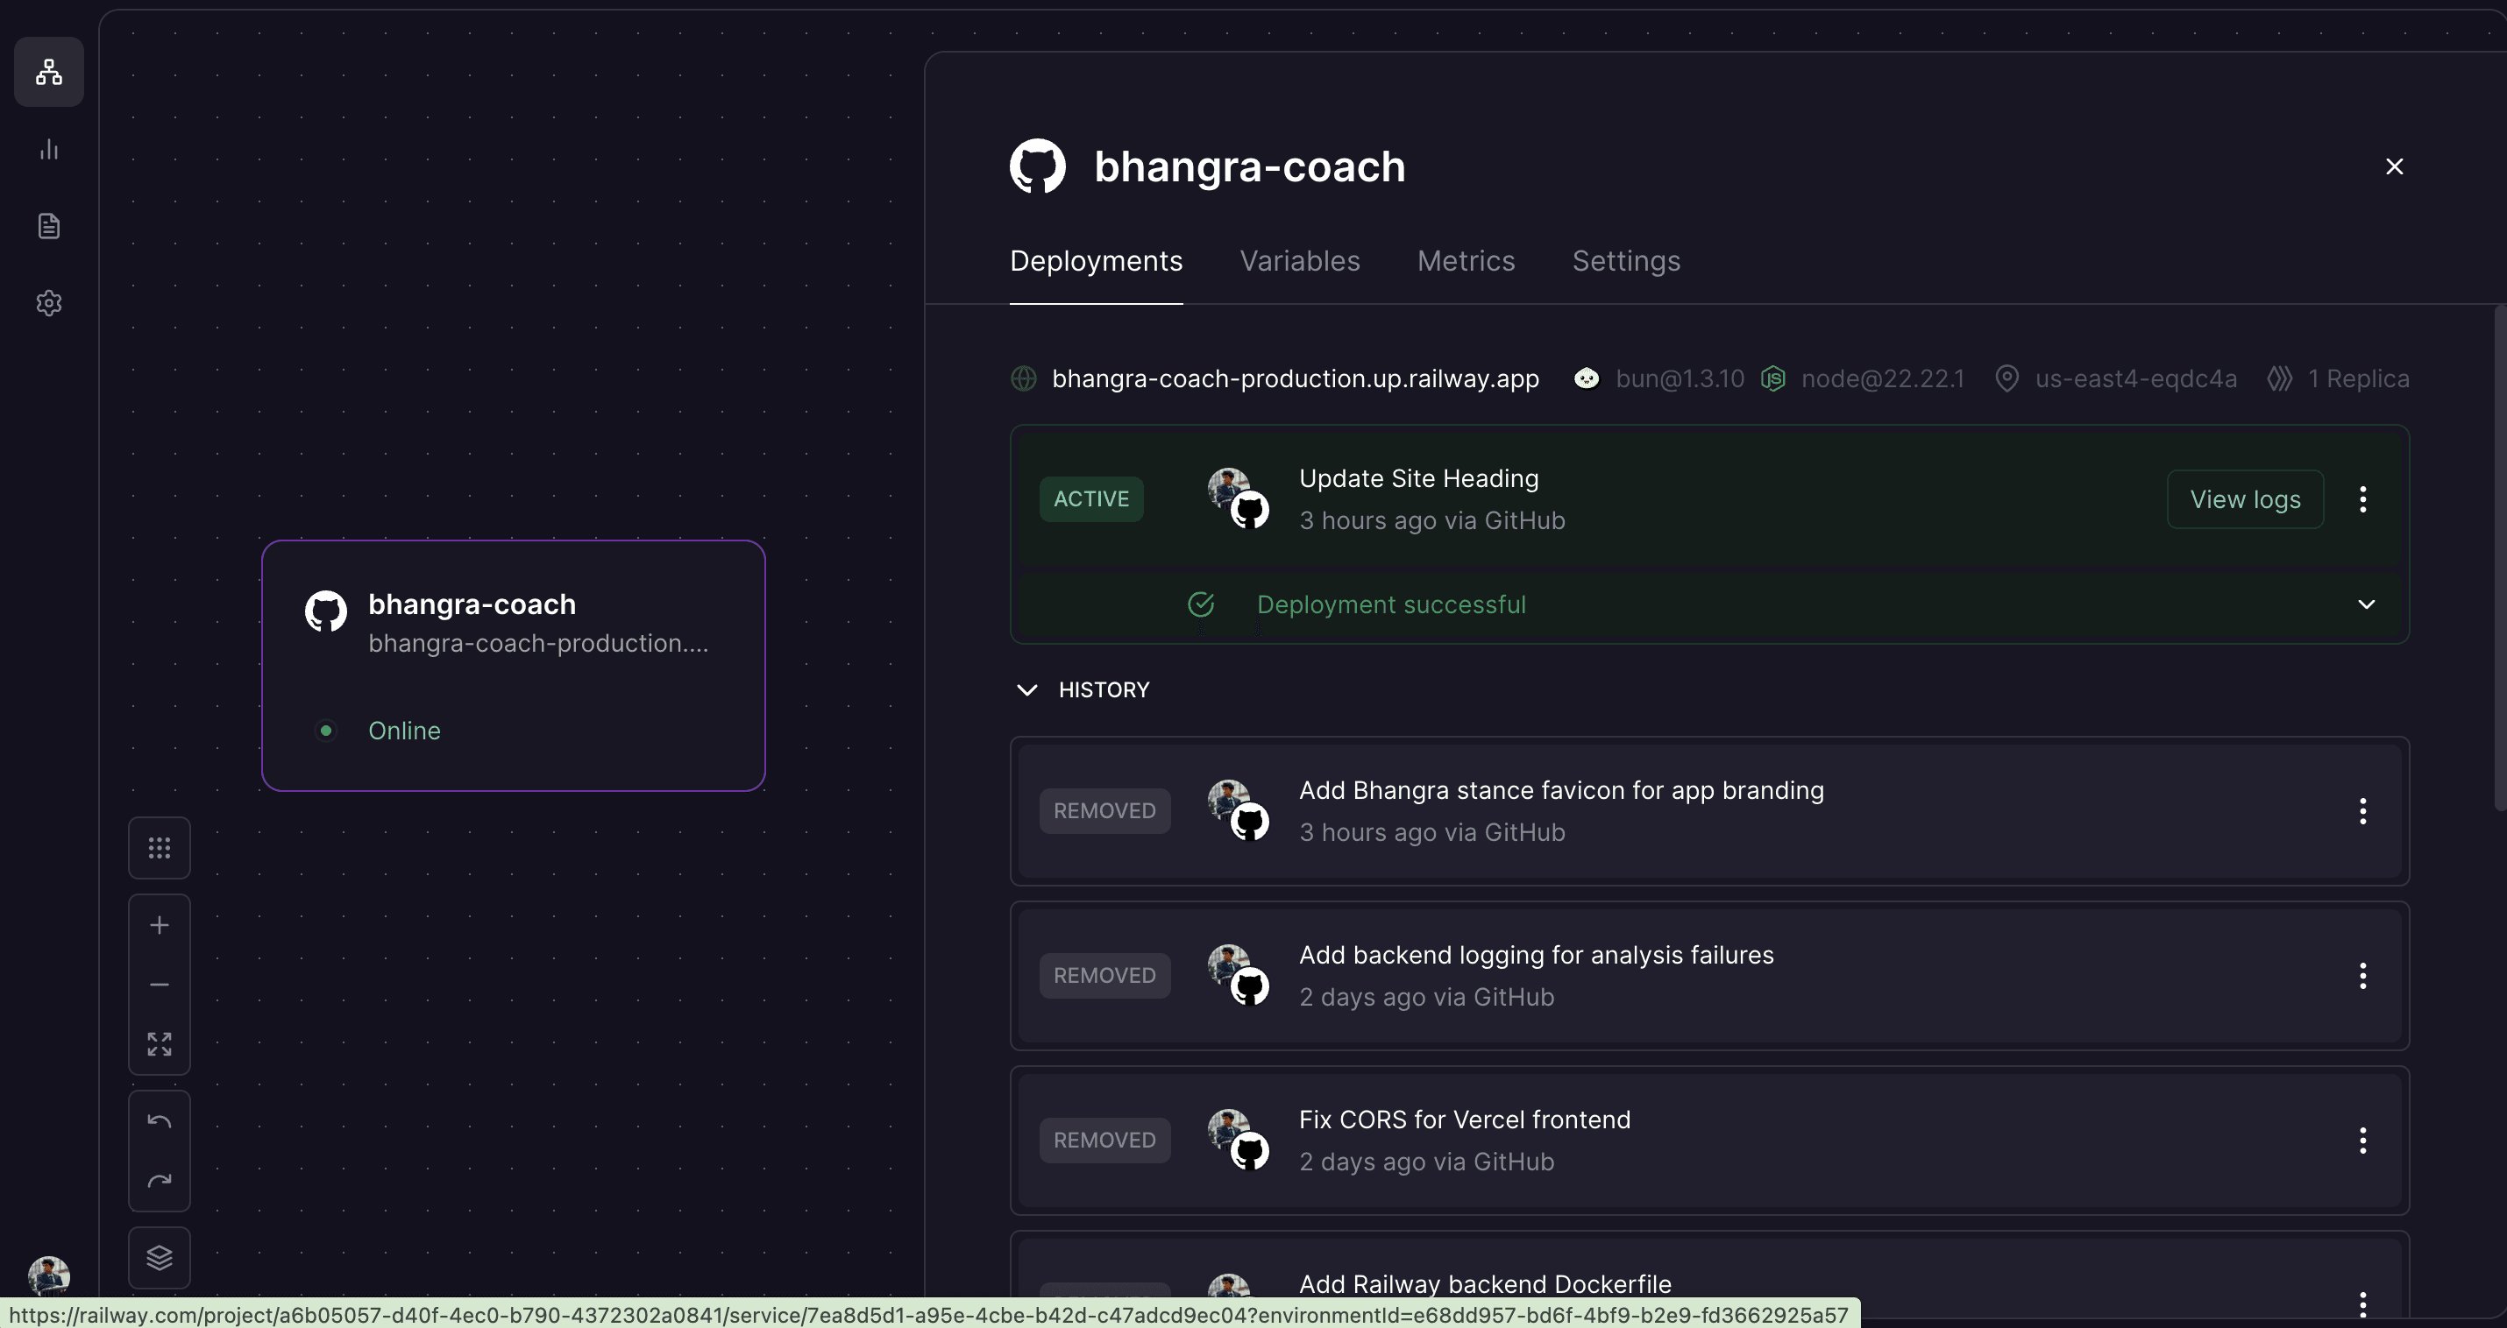Click Add Bhangra stance favicon deployment title

pos(1561,791)
